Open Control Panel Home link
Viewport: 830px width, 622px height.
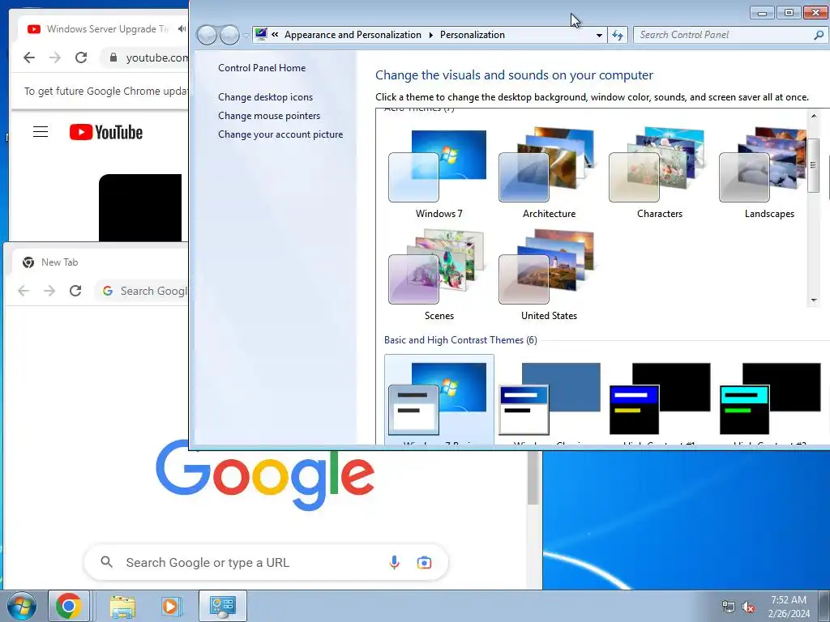click(x=262, y=68)
